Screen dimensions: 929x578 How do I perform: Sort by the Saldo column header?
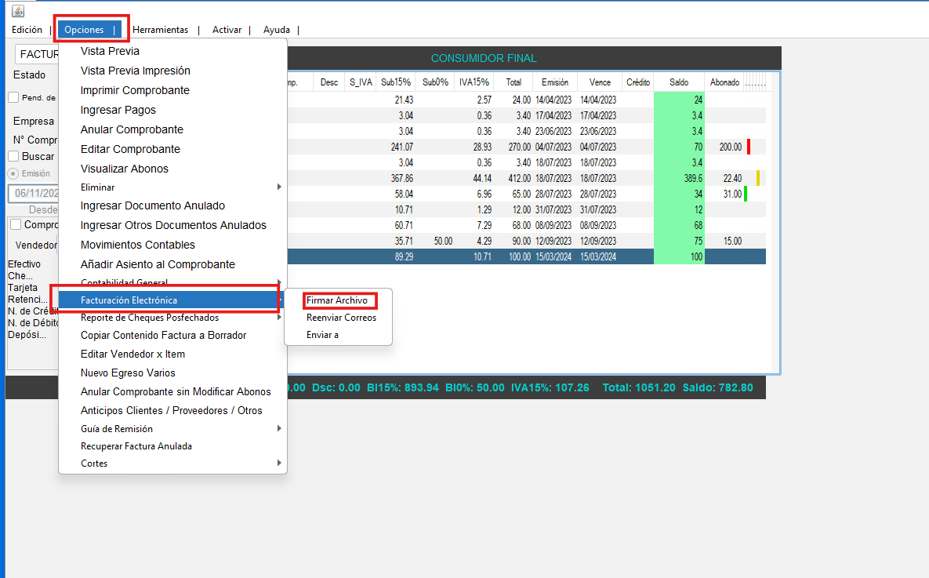point(679,82)
